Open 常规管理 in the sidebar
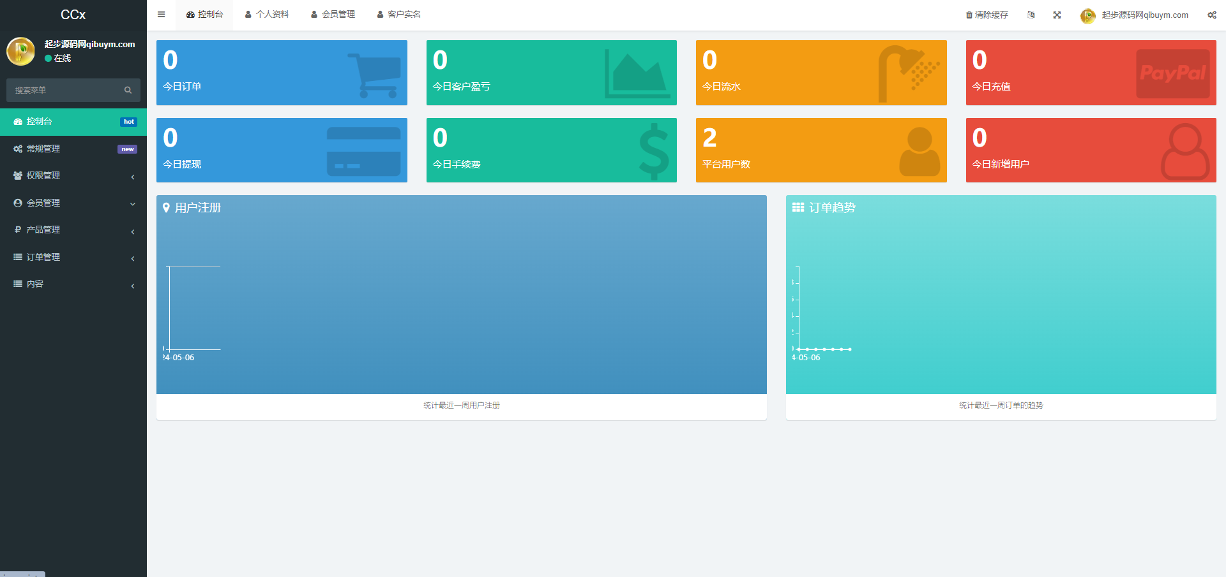1226x577 pixels. (73, 149)
